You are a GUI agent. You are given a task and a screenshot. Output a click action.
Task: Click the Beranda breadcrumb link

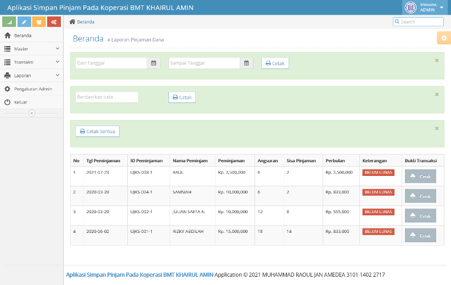pos(86,22)
